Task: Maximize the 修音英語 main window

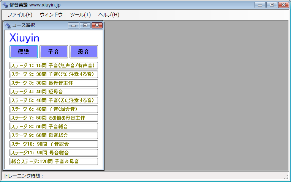Action: coord(272,5)
